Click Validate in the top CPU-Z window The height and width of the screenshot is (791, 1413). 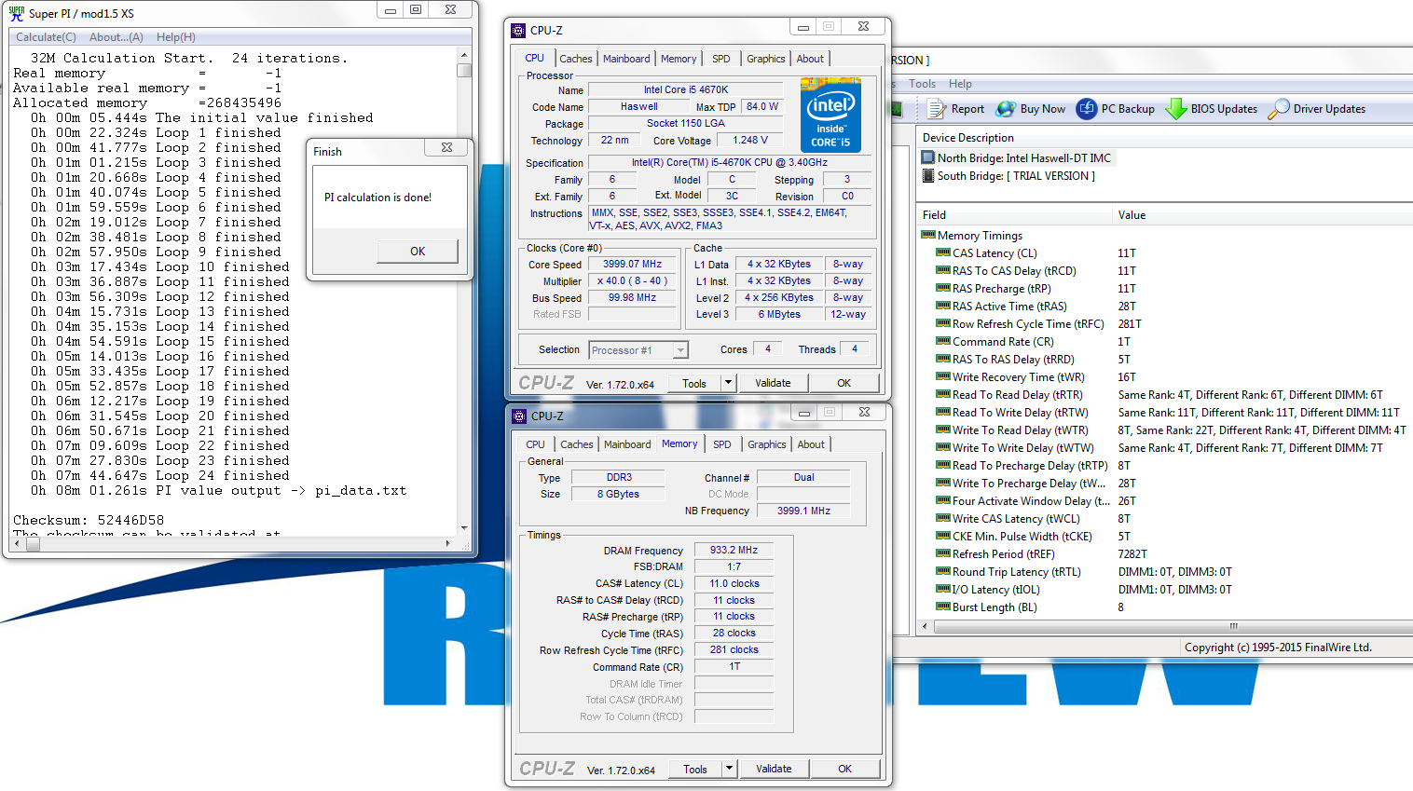tap(773, 383)
